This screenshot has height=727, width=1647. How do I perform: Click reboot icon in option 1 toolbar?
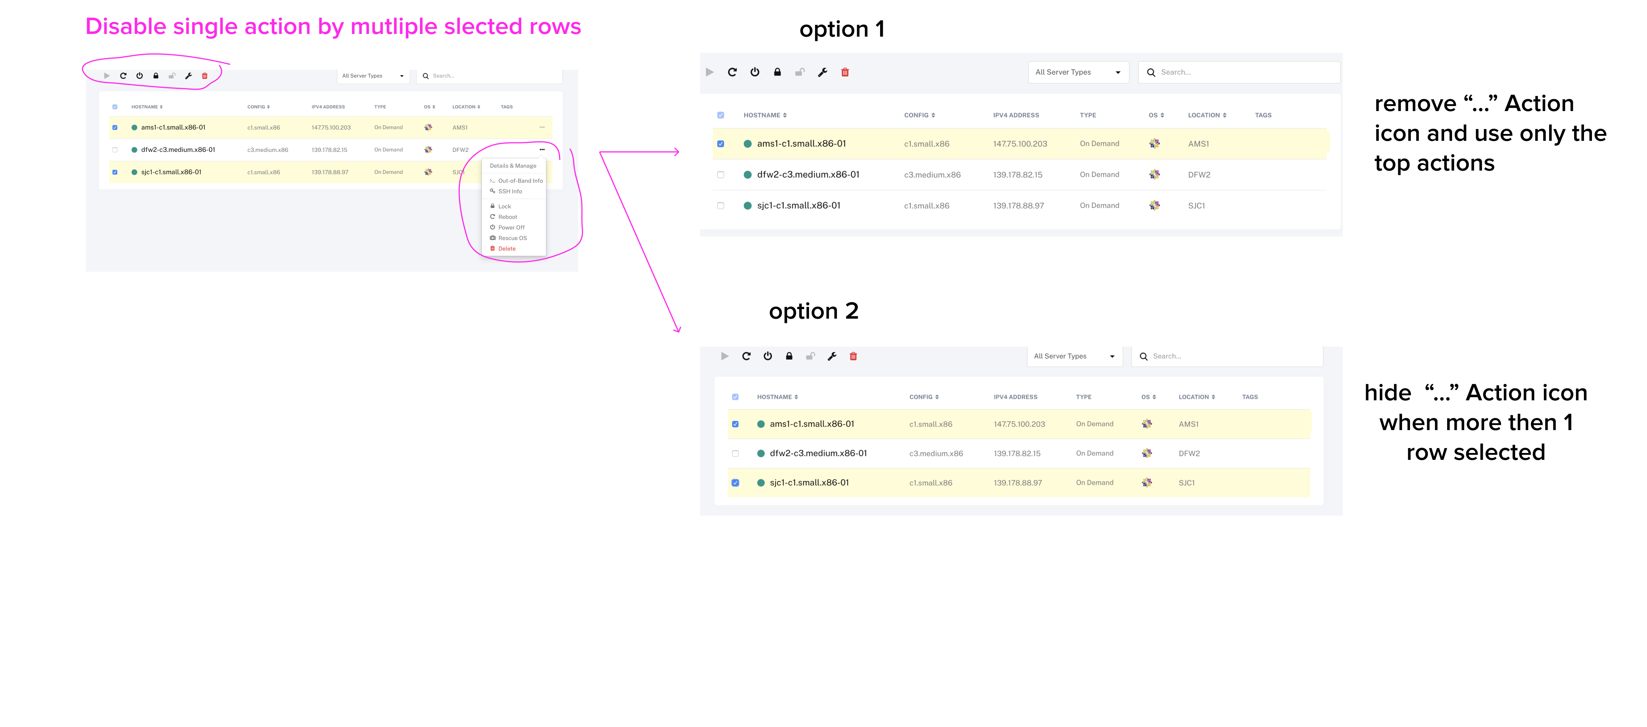732,72
